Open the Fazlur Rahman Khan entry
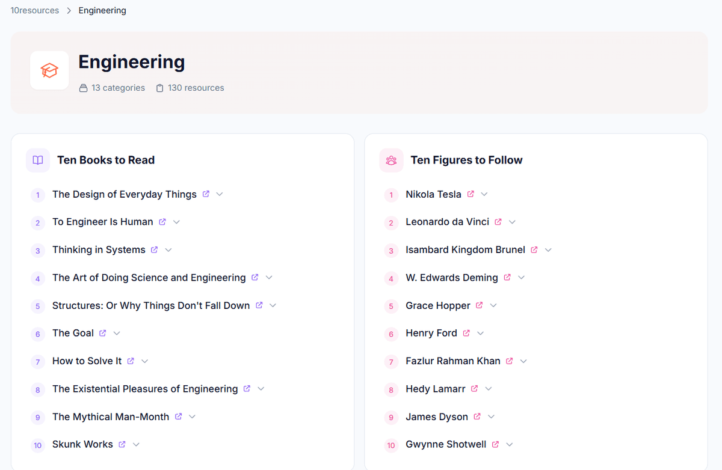The height and width of the screenshot is (470, 722). 452,360
